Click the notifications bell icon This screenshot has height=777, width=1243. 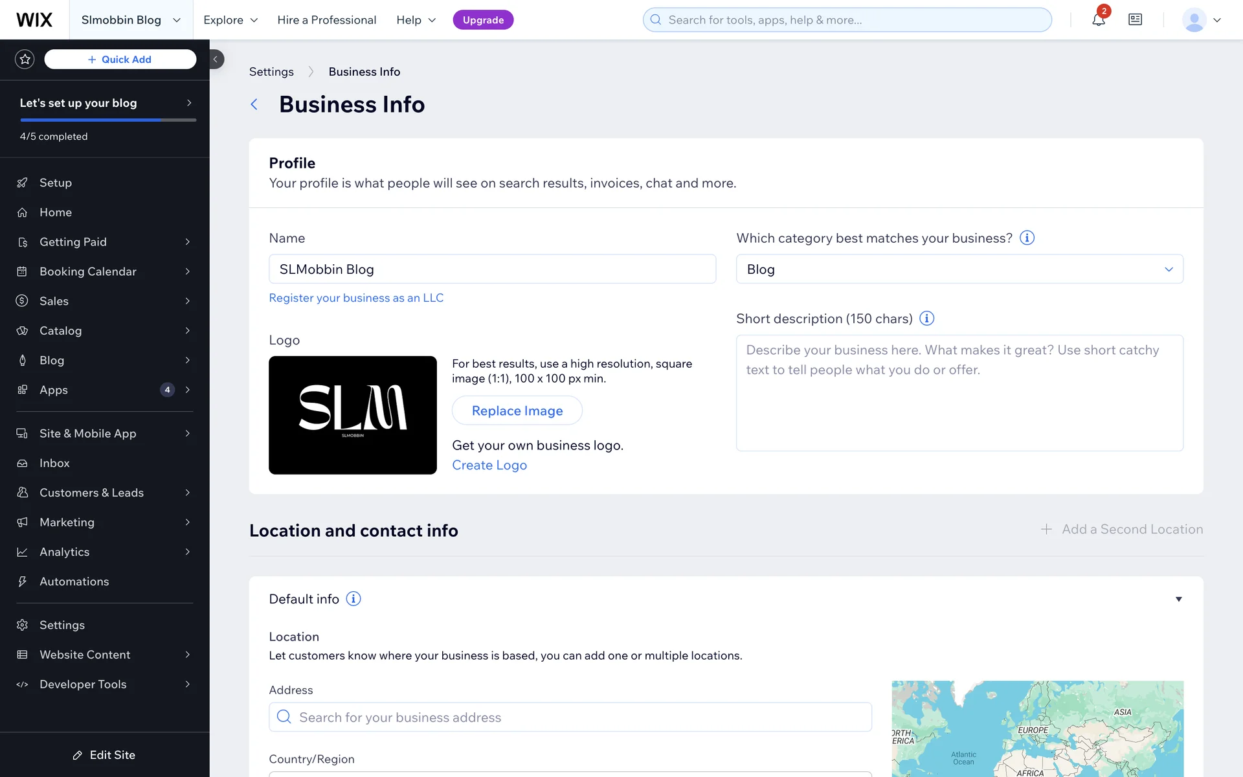point(1098,20)
